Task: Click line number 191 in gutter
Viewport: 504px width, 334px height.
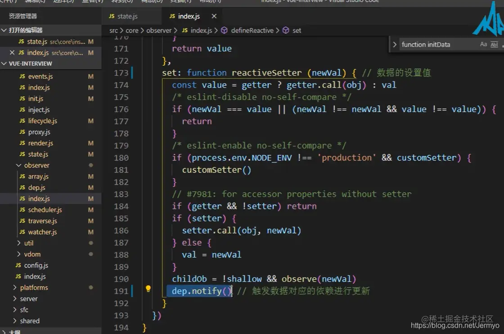Action: pos(121,291)
